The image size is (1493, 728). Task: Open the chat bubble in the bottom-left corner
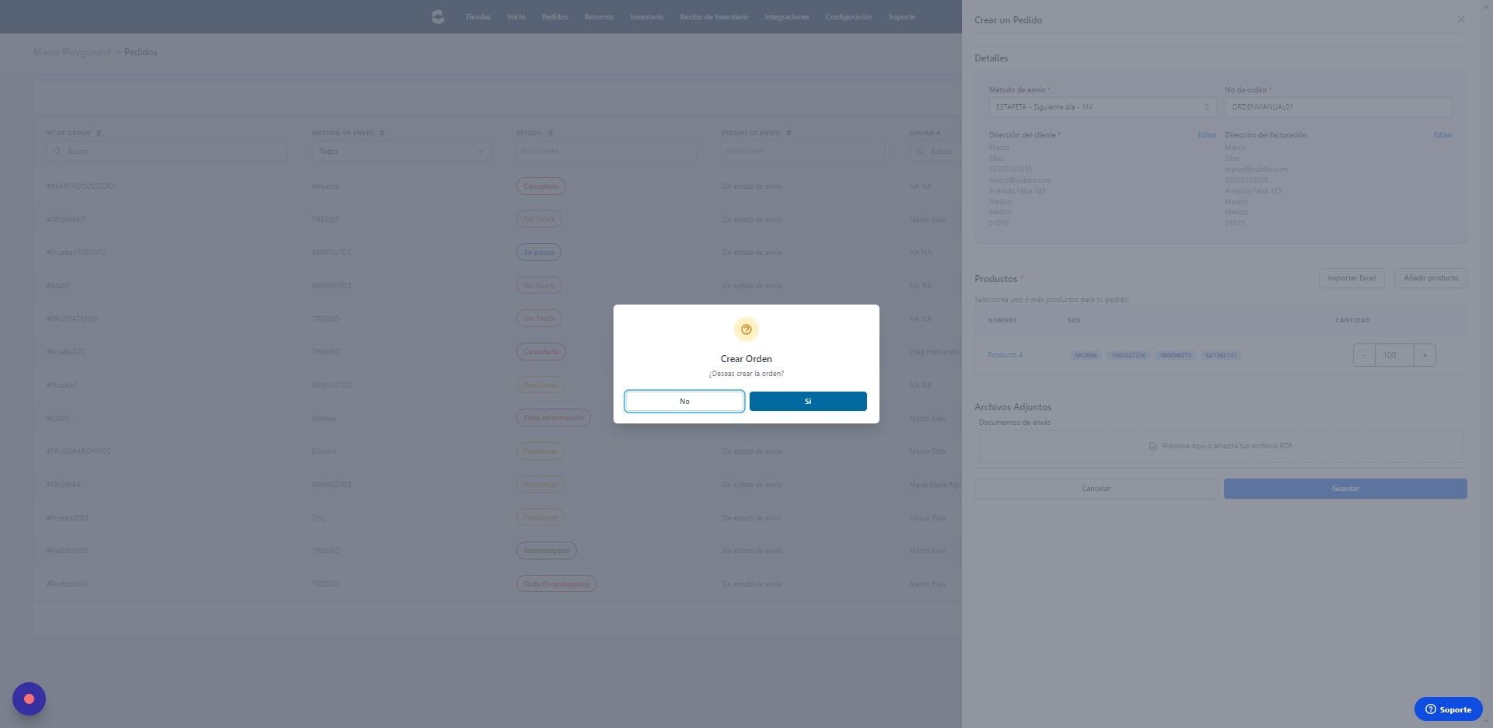(28, 698)
